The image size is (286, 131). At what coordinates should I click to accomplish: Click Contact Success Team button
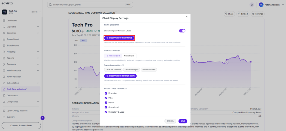click(21, 125)
